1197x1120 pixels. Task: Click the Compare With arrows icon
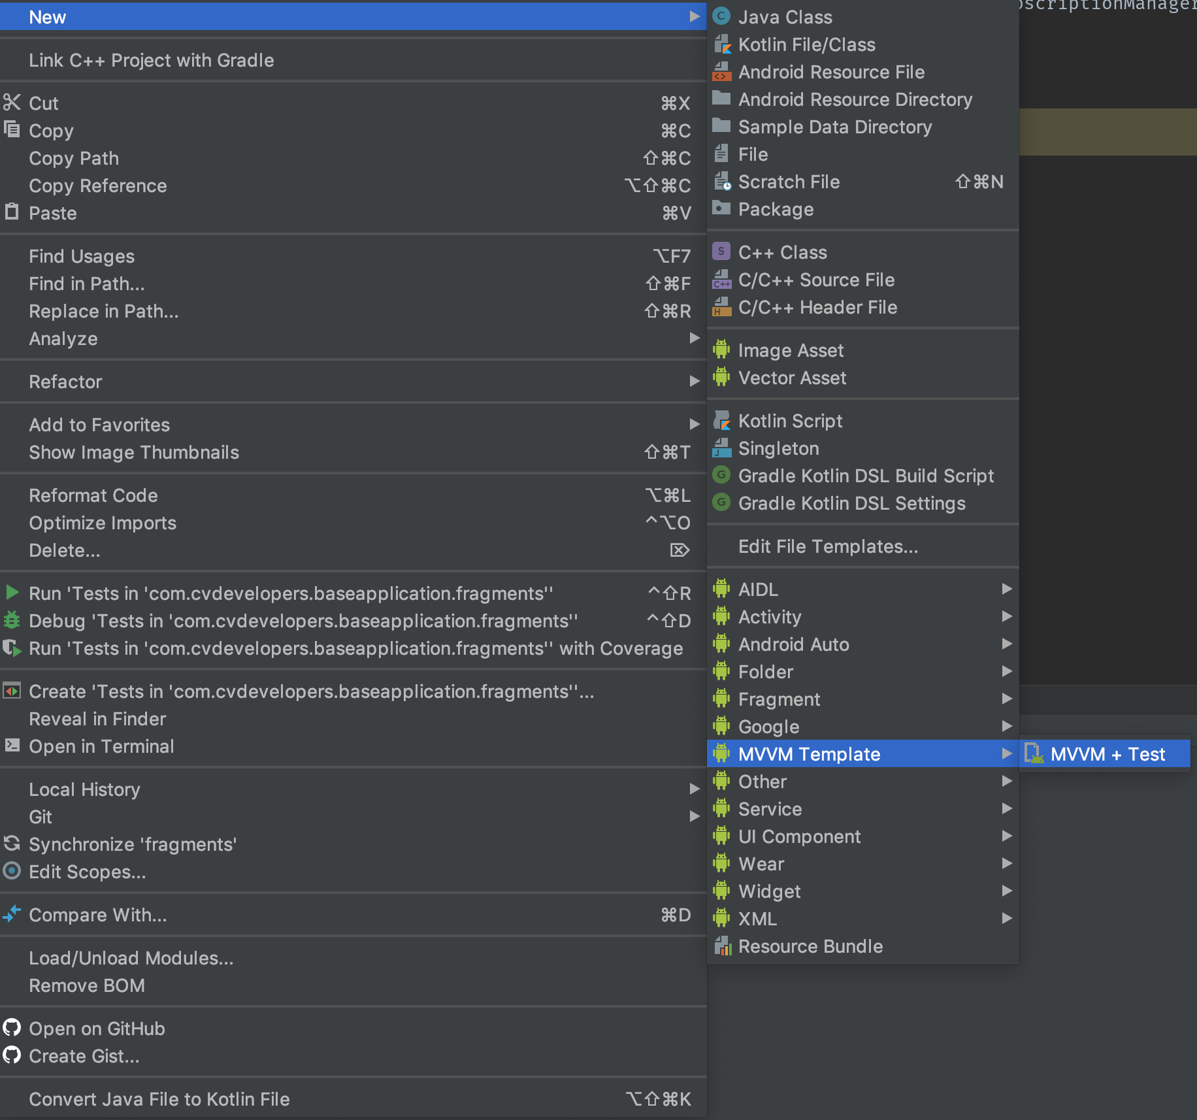(x=12, y=914)
